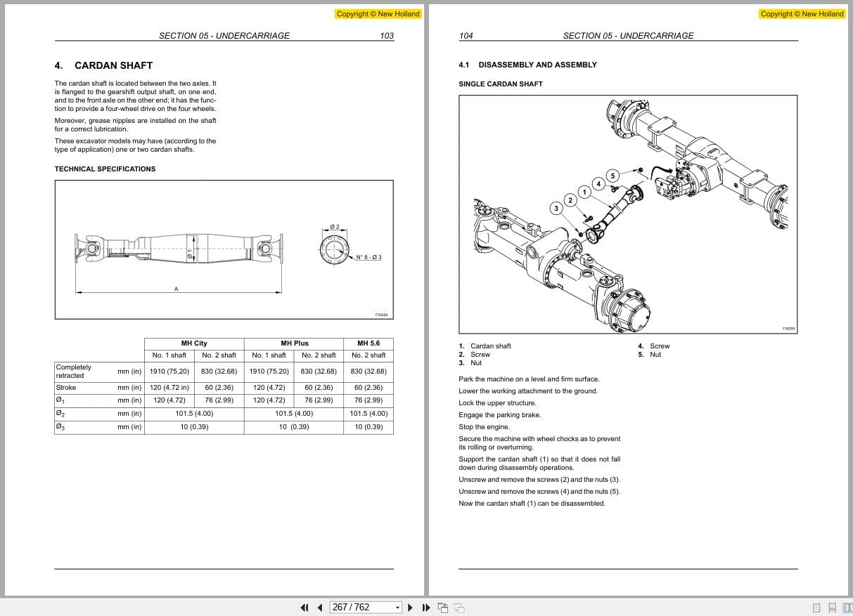This screenshot has height=616, width=853.
Task: Select the continuous scrolling layout icon
Action: 833,607
